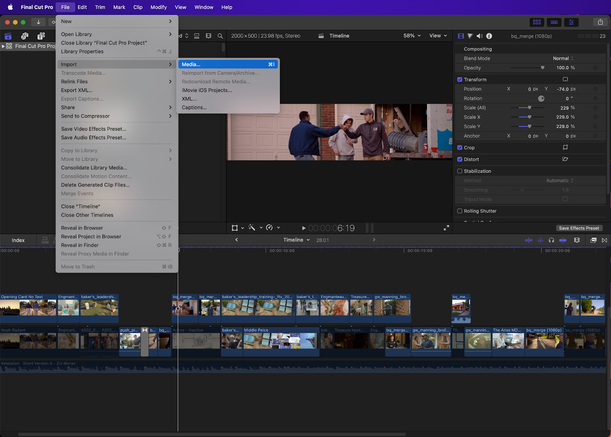Open the Apple menu
611x437 pixels.
coord(10,7)
